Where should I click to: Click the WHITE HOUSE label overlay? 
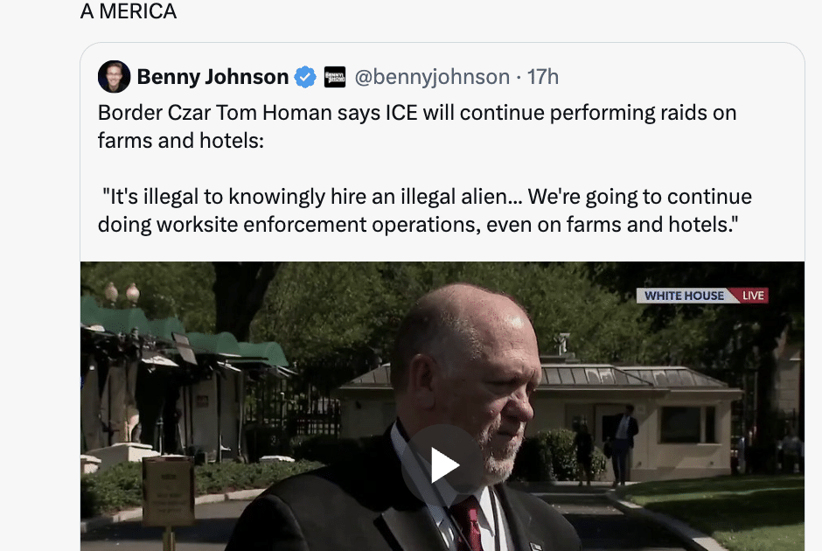point(684,296)
